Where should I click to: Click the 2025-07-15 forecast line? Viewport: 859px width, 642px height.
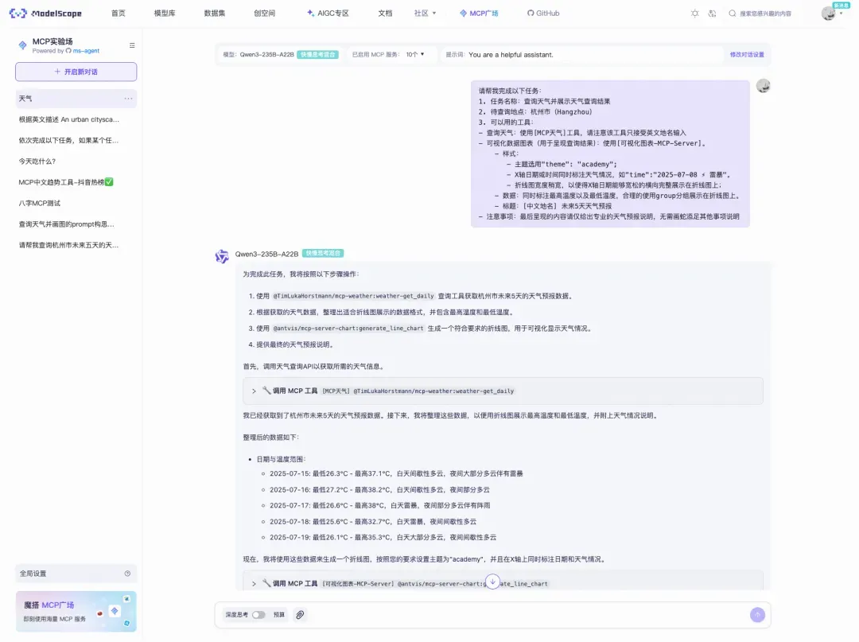tap(396, 474)
